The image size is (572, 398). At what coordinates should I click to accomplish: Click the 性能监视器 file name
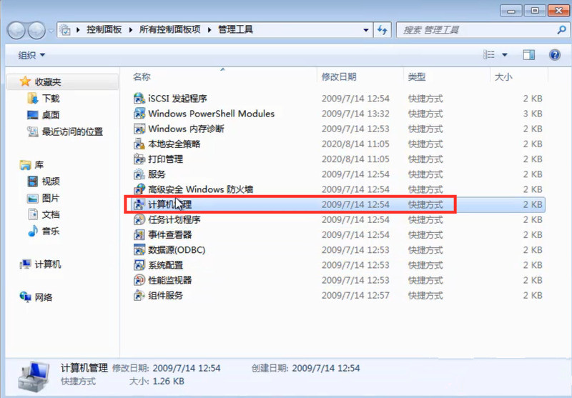tap(170, 280)
